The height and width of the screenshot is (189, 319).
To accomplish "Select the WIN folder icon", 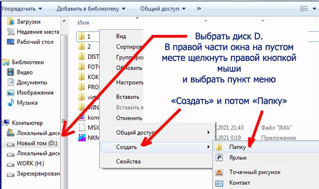I will tap(82, 107).
